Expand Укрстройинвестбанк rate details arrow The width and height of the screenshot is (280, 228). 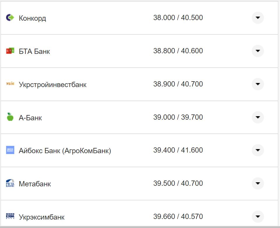[x=258, y=84]
